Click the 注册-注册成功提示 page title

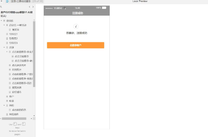21,1
